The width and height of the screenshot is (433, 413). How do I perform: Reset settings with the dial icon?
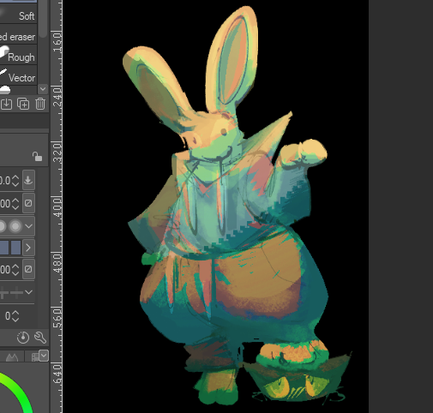pos(23,338)
